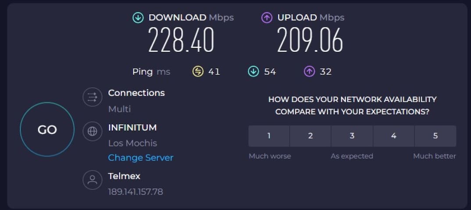The height and width of the screenshot is (210, 471).
Task: Click the teal download ping icon
Action: point(253,71)
